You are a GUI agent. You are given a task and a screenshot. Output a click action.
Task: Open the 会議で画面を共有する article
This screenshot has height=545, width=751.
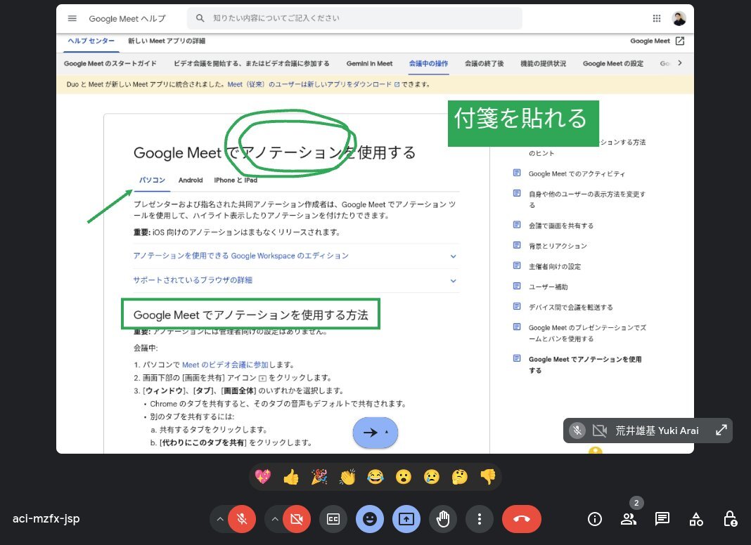561,226
